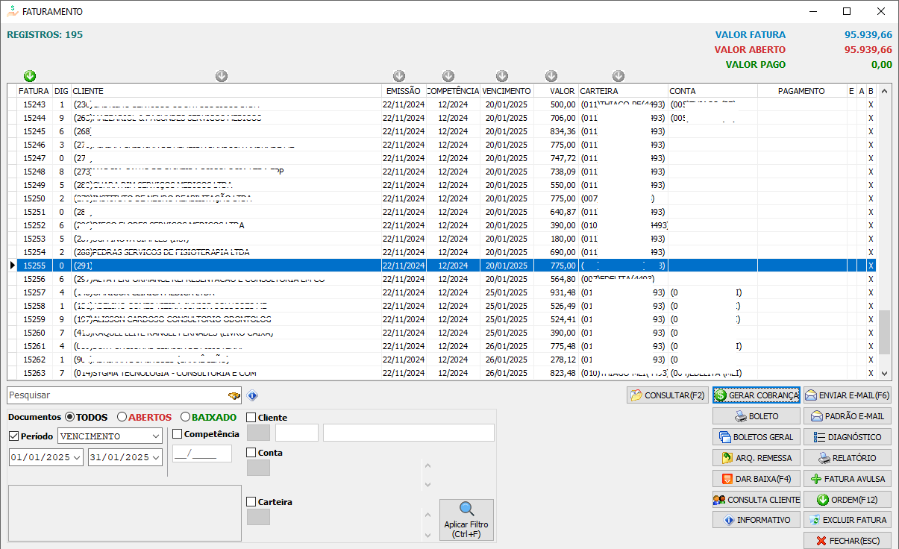Click GERAR COBRANÇA button
Viewport: 899px width, 549px height.
click(757, 395)
